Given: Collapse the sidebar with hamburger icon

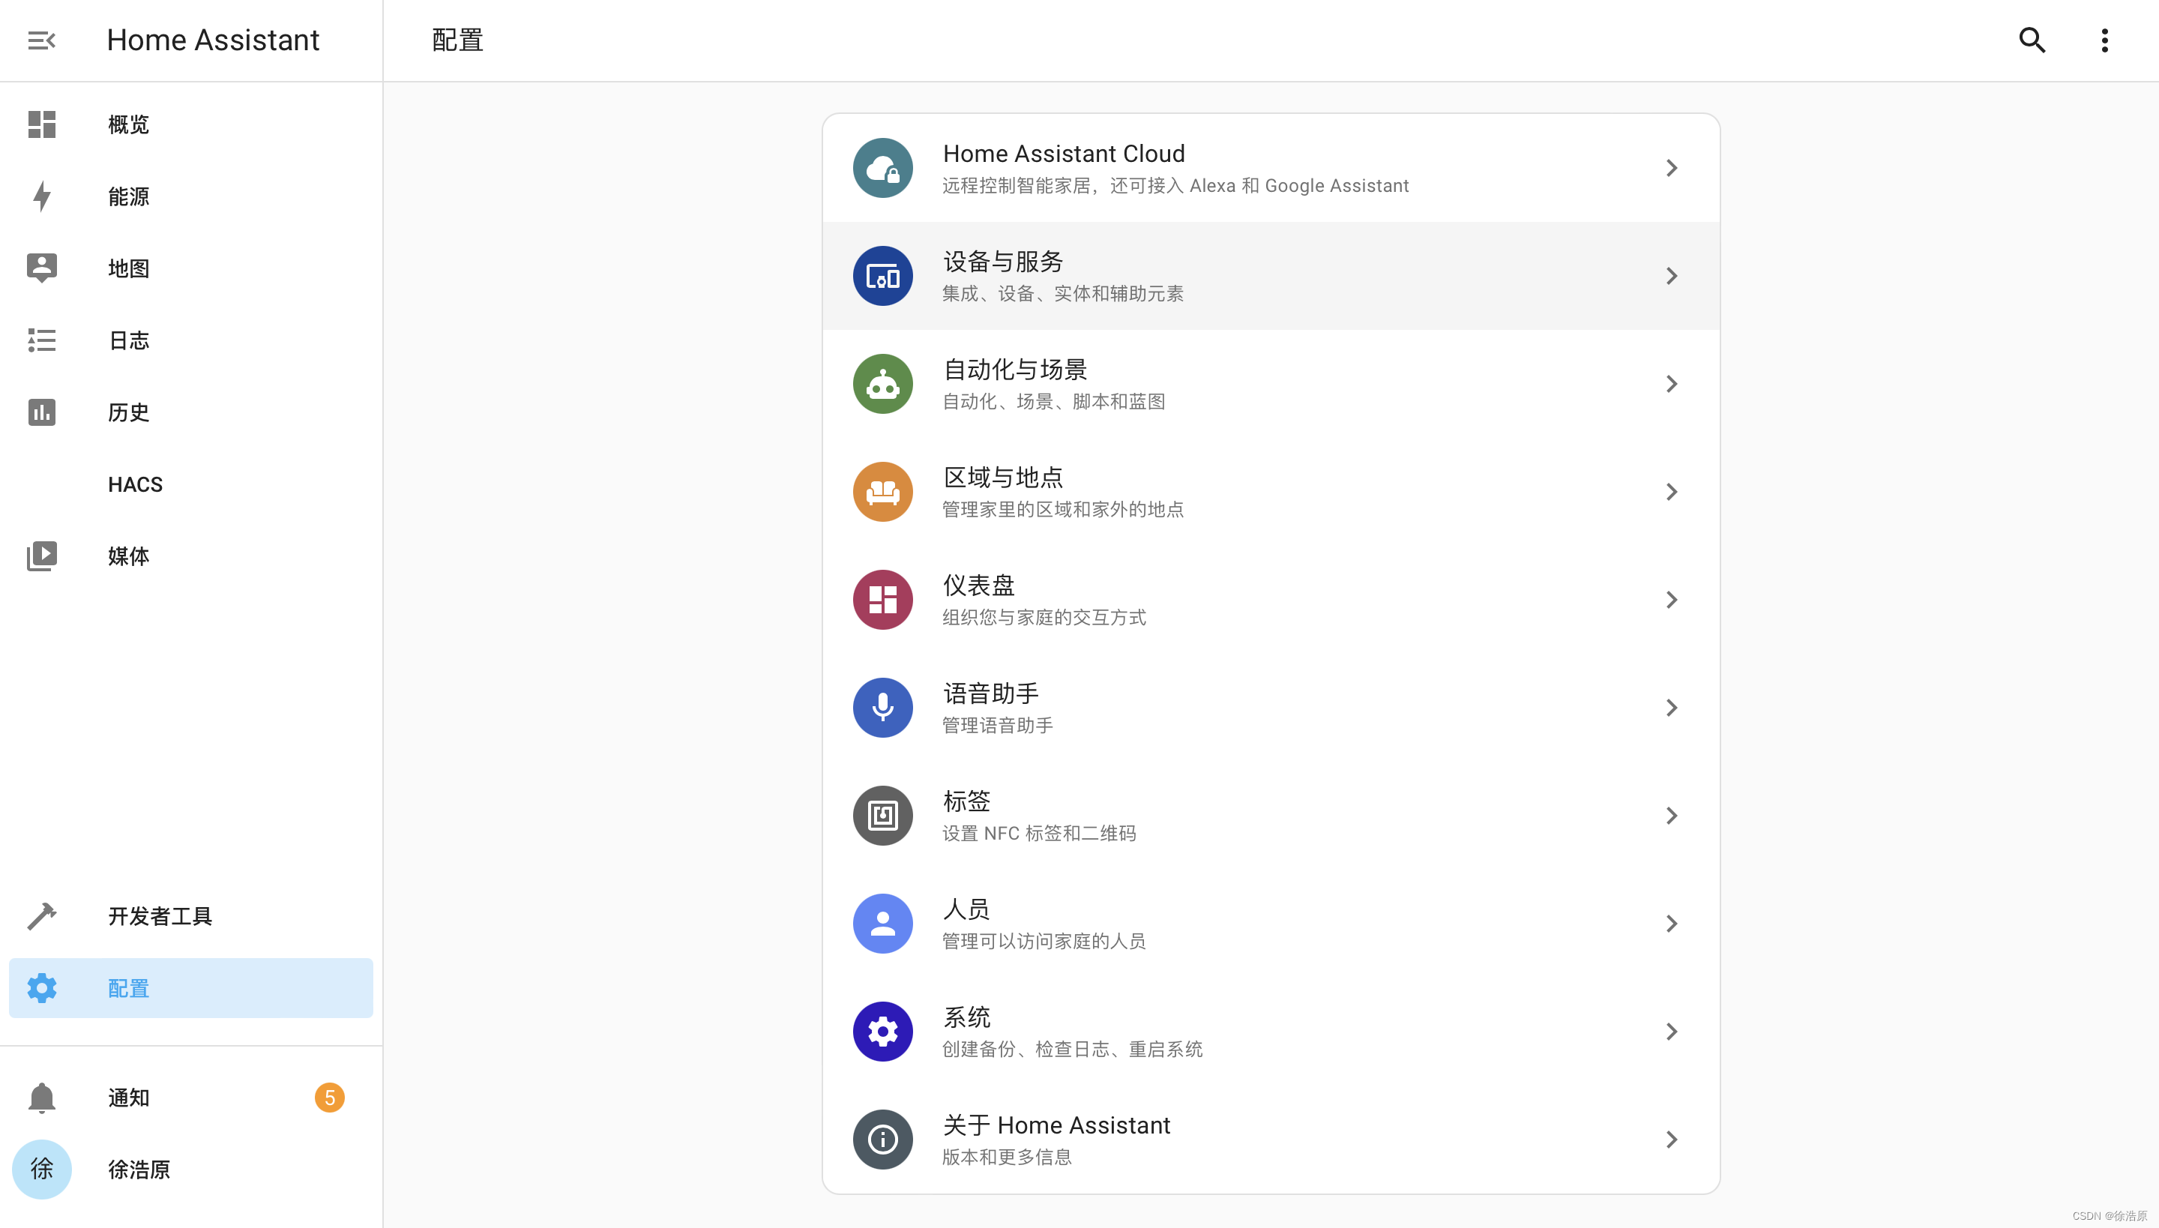Looking at the screenshot, I should (x=41, y=40).
